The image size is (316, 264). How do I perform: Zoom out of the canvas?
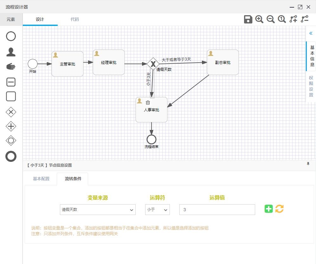tap(270, 19)
